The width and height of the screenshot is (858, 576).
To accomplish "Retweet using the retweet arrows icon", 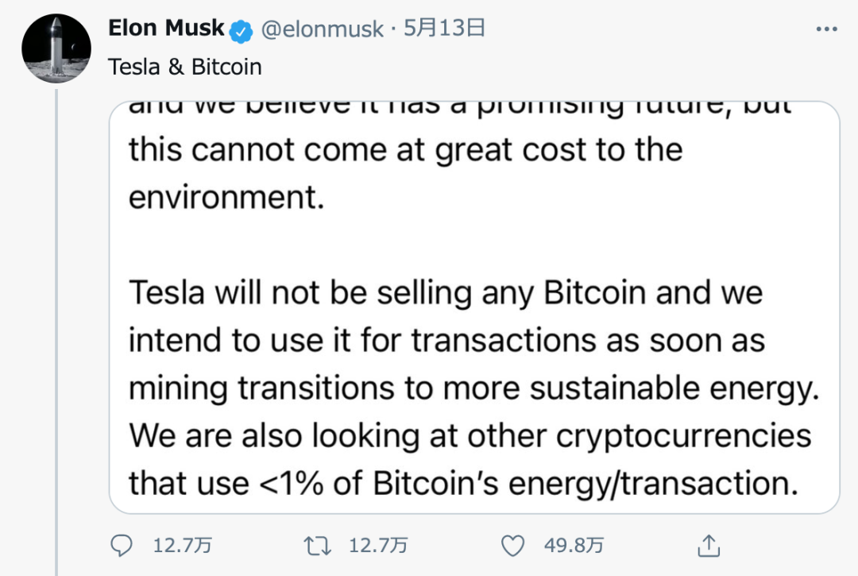I will 317,546.
